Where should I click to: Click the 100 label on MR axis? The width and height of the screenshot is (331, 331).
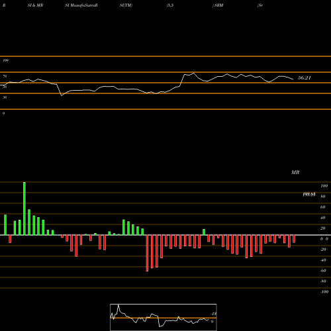[x=324, y=186]
